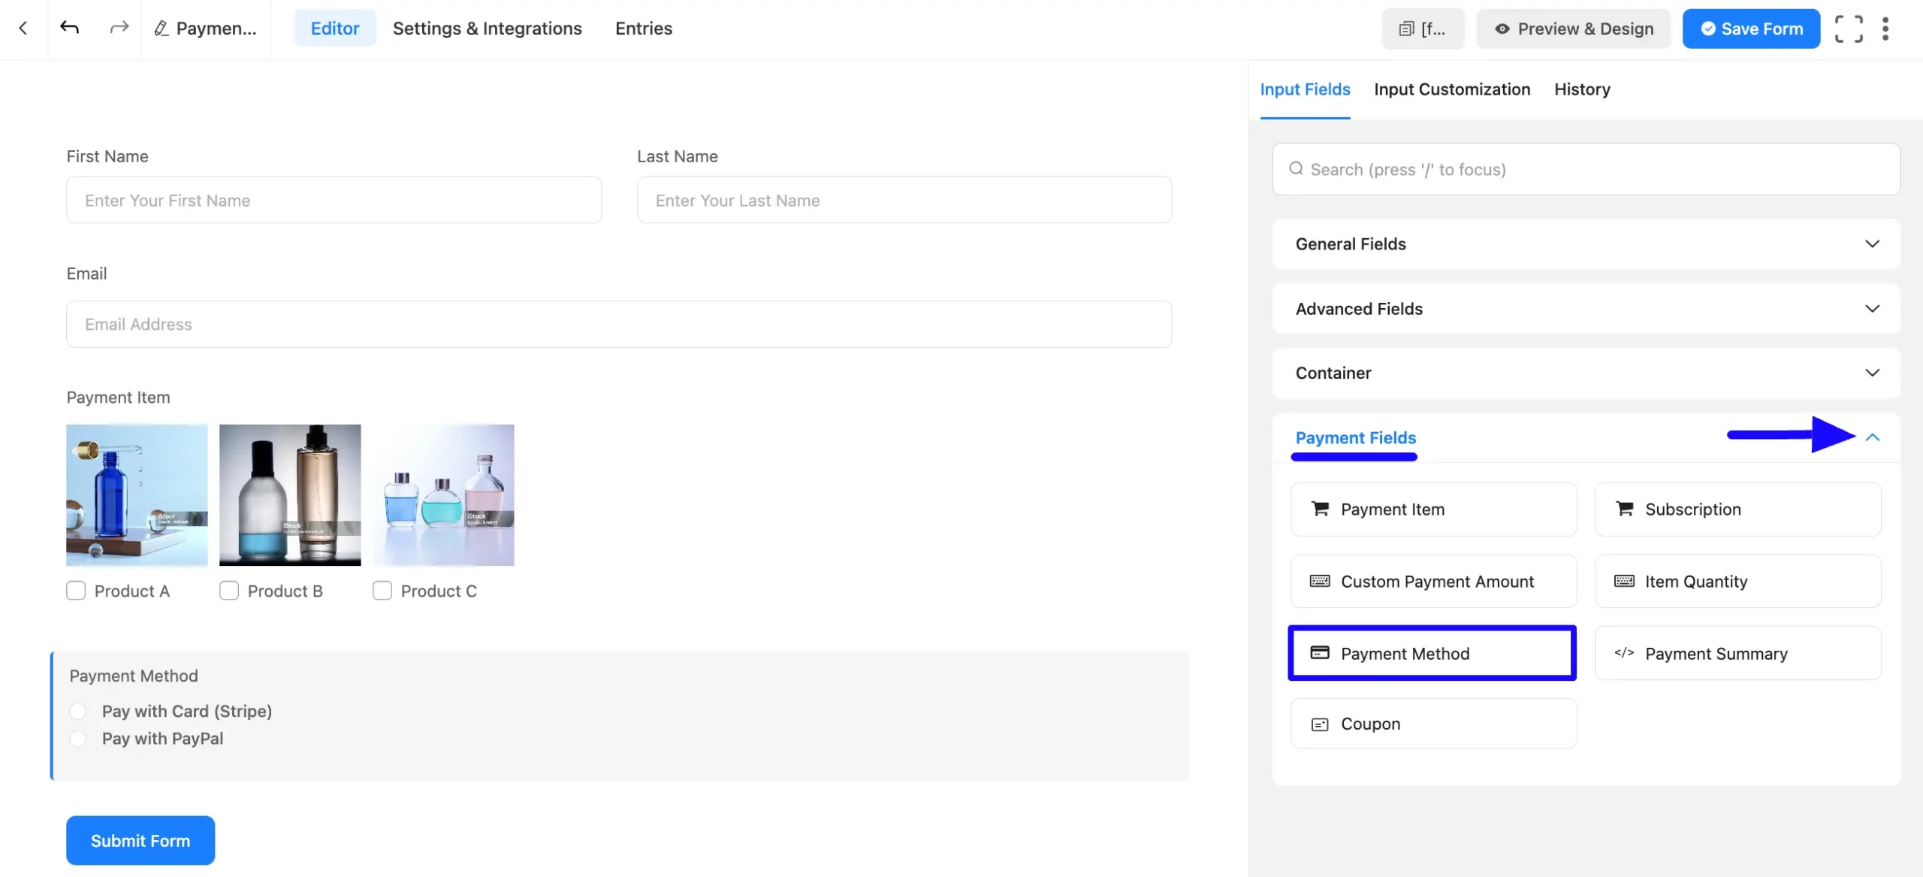Click the Save Form button

(x=1751, y=29)
